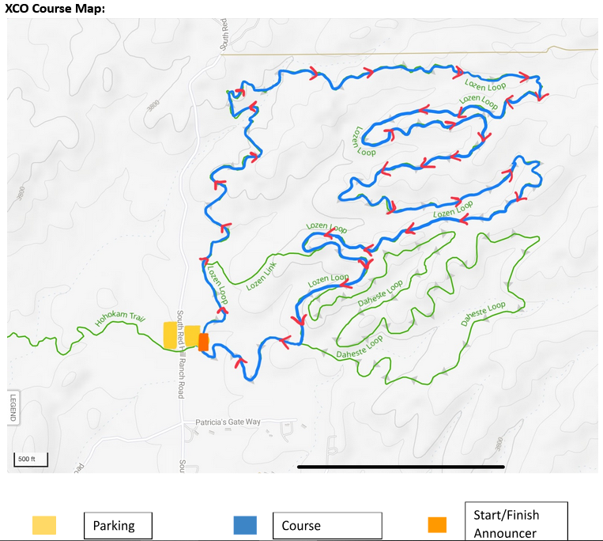Click the second yellow parking rectangle next to orange marker
The image size is (603, 541).
click(191, 336)
